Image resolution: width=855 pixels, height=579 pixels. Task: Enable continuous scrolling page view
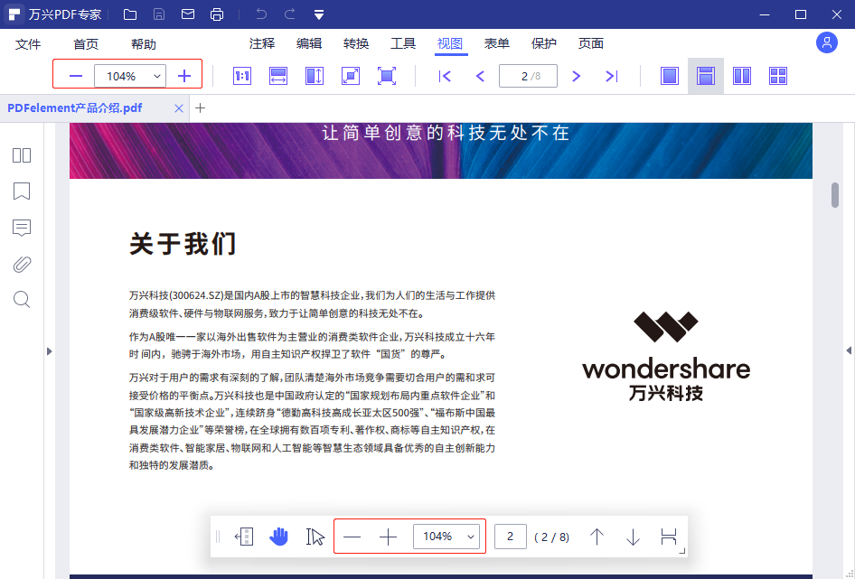(x=705, y=76)
